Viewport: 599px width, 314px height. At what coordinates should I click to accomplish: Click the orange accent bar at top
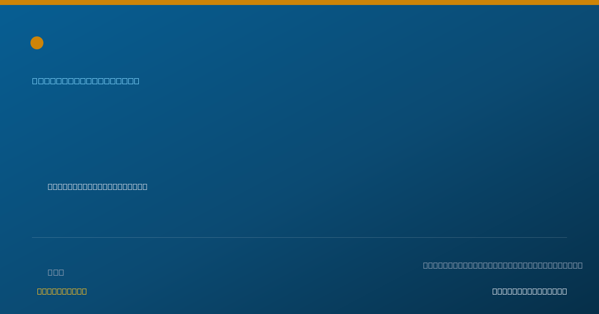point(299,2)
